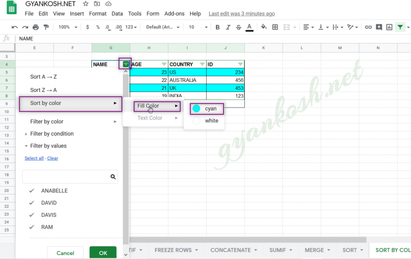The width and height of the screenshot is (411, 259).
Task: Click the Undo icon
Action: 15,27
